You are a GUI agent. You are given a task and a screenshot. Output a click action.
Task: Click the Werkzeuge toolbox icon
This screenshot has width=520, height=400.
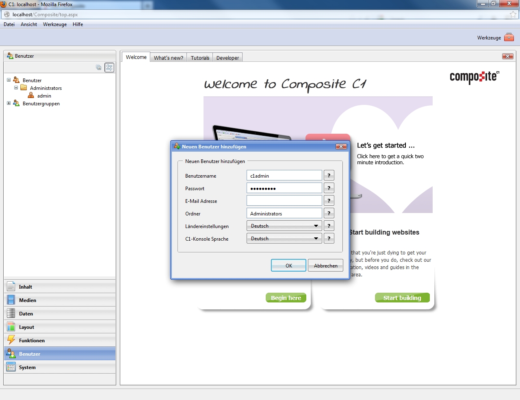point(509,37)
